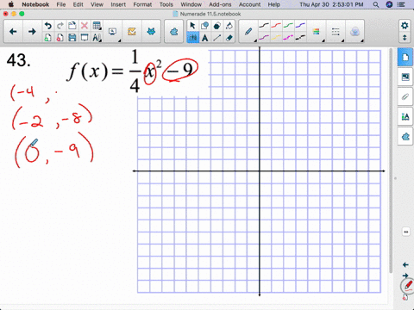Select the Text tool
The height and width of the screenshot is (310, 414).
tap(204, 38)
